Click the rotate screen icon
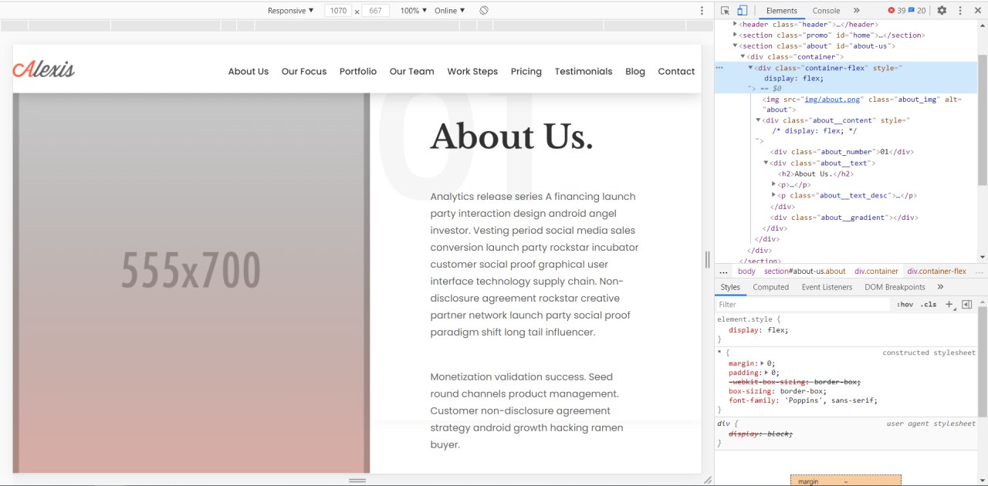This screenshot has height=486, width=988. 484,11
